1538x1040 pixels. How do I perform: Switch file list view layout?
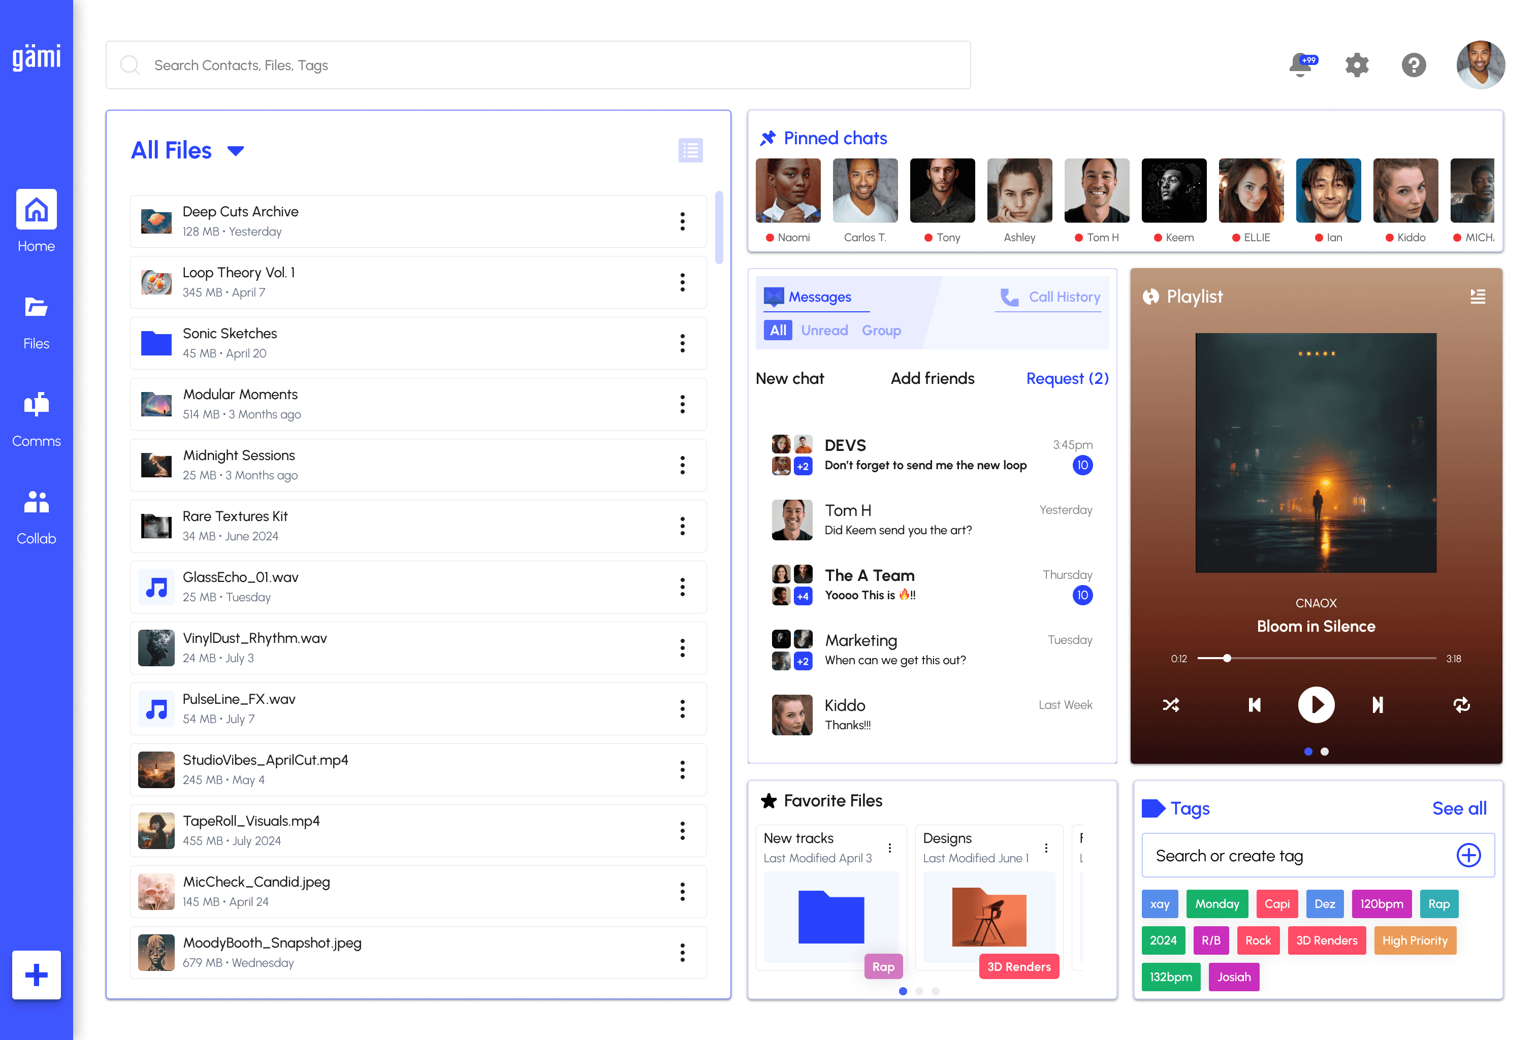(690, 150)
